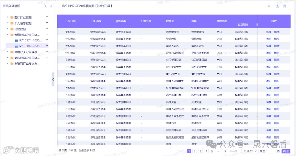This screenshot has width=296, height=156.
Task: Click the list icon of JR/T 0197-2020
Action: (16, 46)
